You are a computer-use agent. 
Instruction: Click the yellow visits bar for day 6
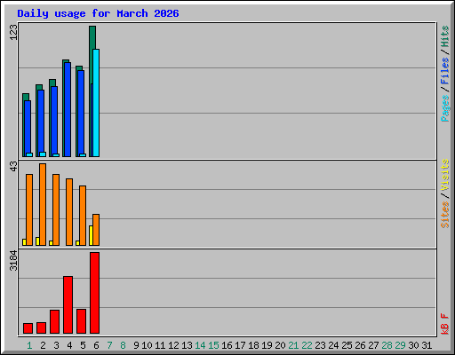click(91, 235)
